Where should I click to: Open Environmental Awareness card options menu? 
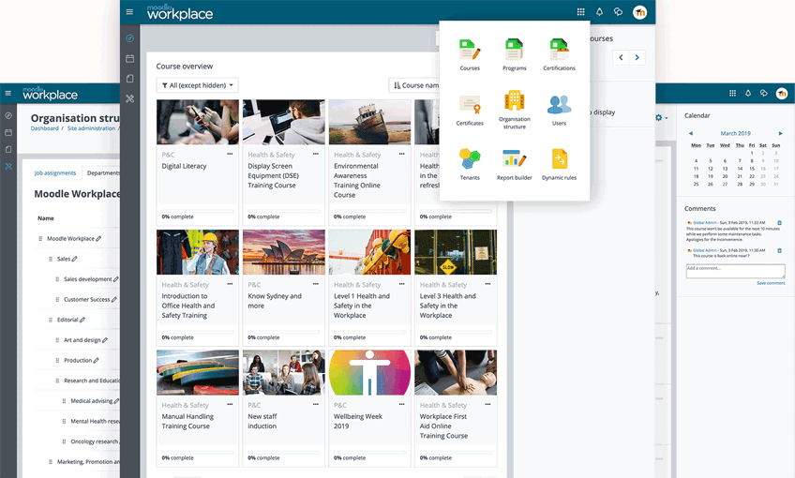click(x=401, y=154)
